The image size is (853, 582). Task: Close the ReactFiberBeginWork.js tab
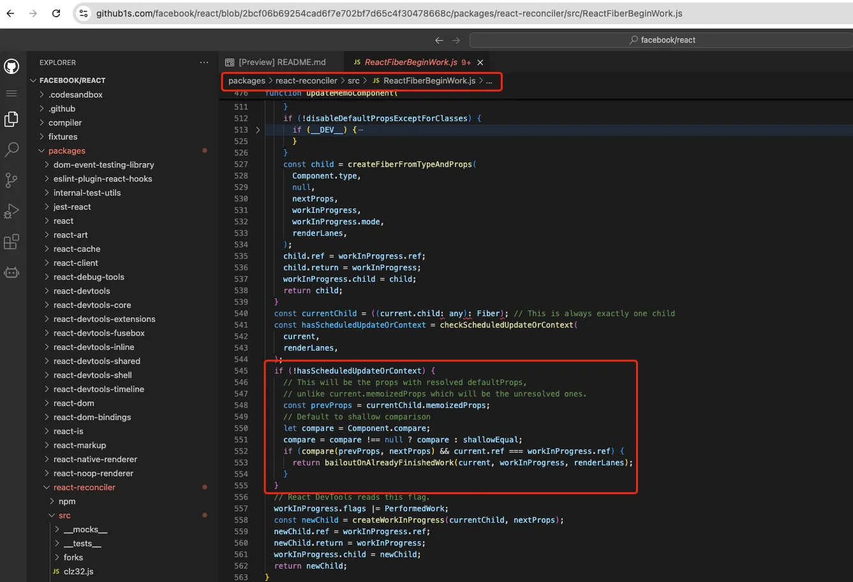tap(480, 62)
